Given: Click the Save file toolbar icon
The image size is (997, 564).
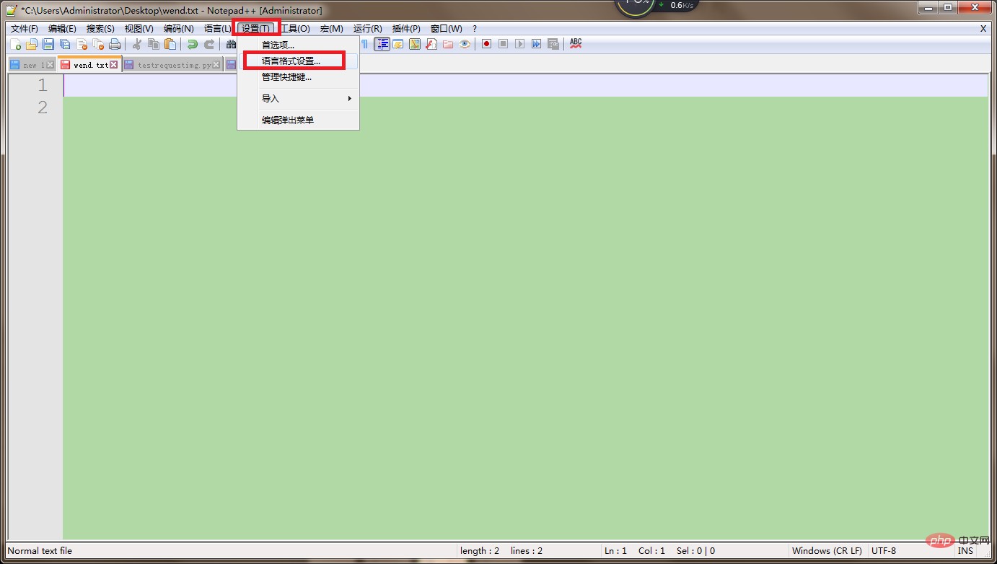Looking at the screenshot, I should pyautogui.click(x=48, y=45).
